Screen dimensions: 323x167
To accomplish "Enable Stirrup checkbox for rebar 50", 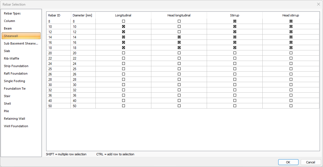I will [x=235, y=106].
